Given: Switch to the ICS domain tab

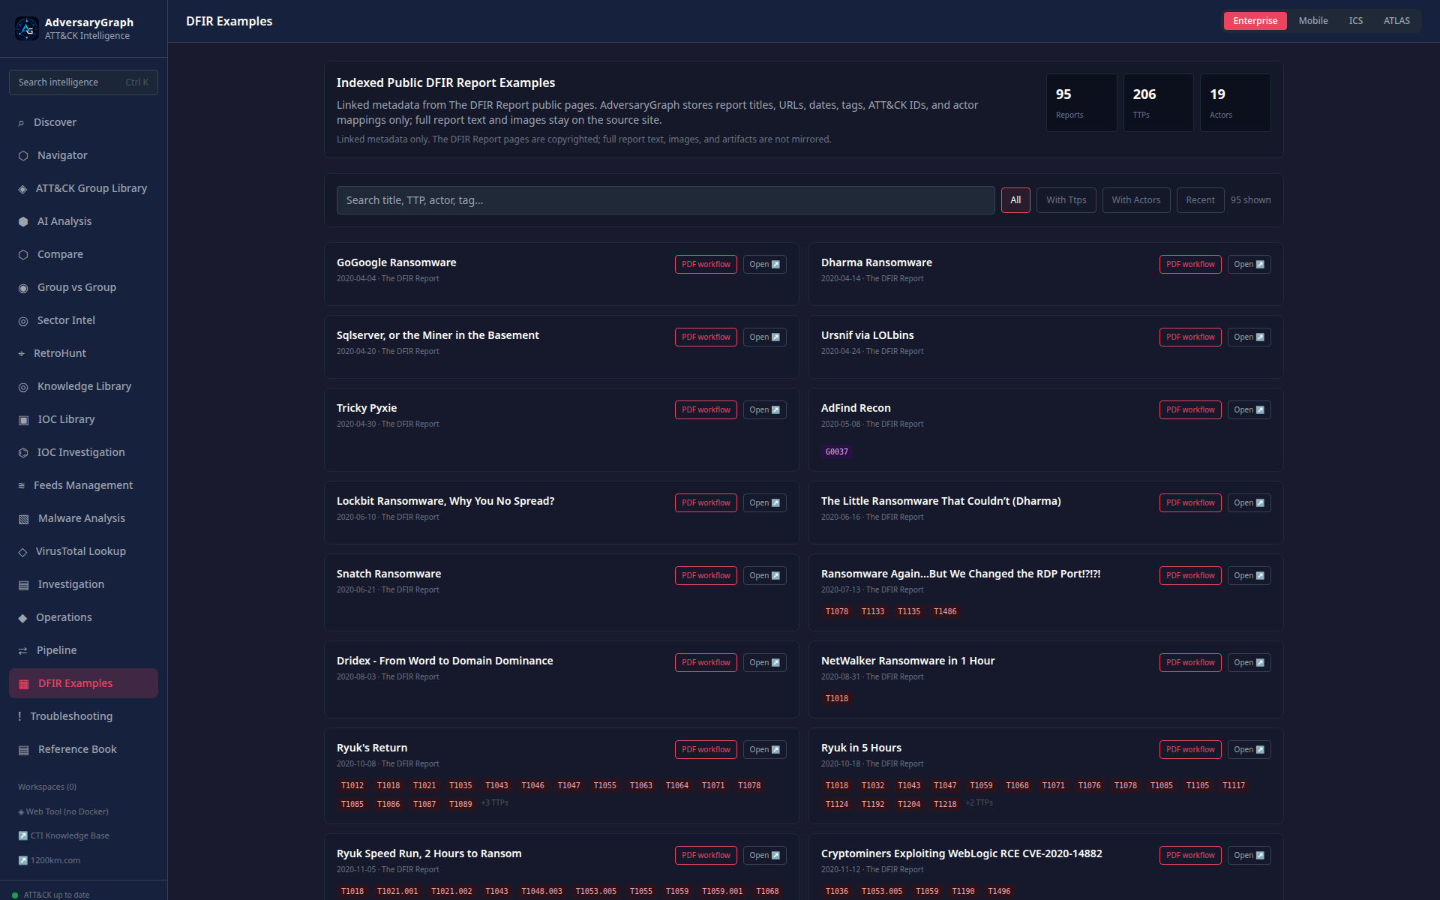Looking at the screenshot, I should [x=1355, y=21].
